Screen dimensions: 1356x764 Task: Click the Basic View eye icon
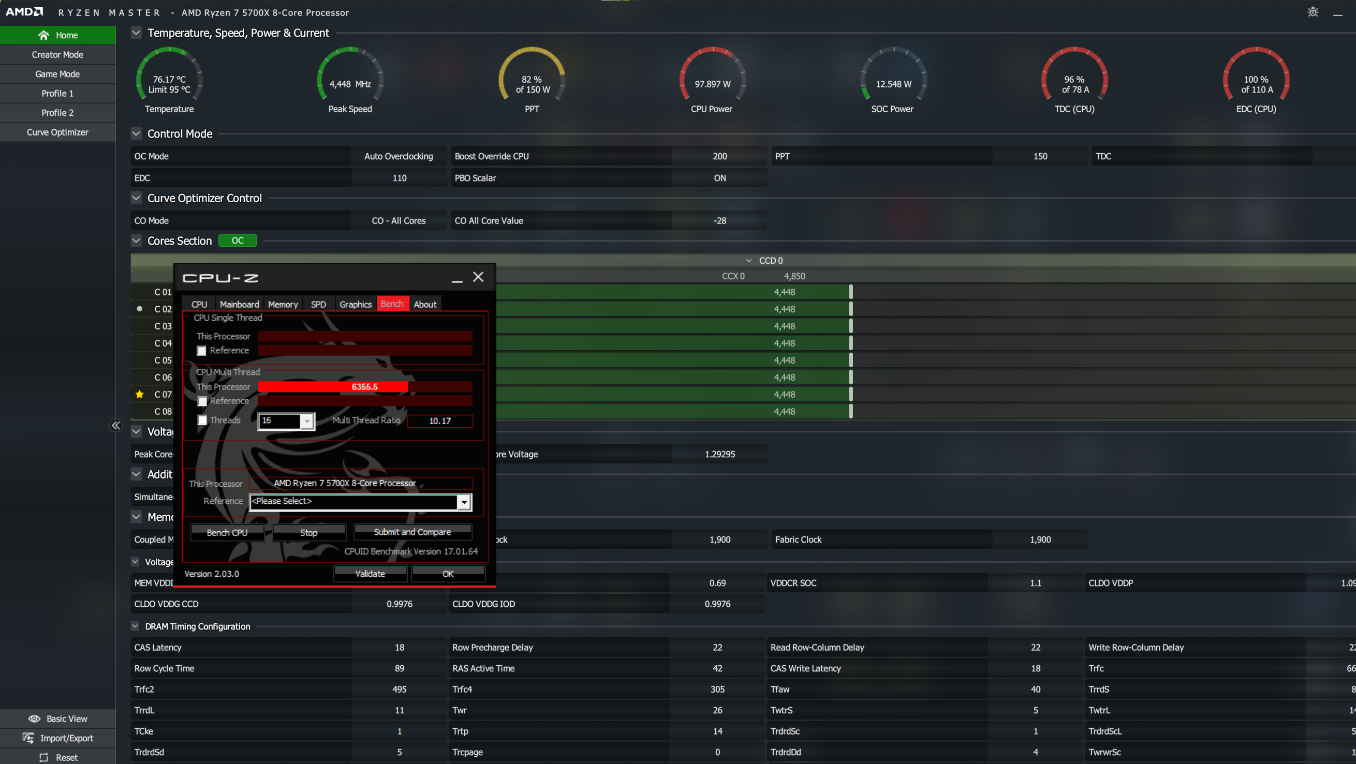(34, 719)
